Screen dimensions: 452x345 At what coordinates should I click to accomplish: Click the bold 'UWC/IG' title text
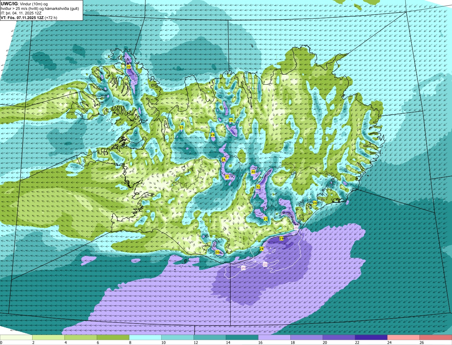pyautogui.click(x=9, y=4)
